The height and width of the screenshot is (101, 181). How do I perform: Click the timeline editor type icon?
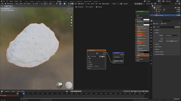tap(2, 91)
